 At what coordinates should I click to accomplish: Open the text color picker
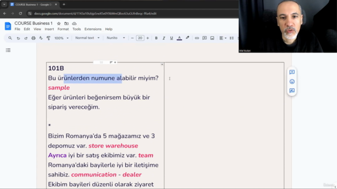tap(179, 38)
